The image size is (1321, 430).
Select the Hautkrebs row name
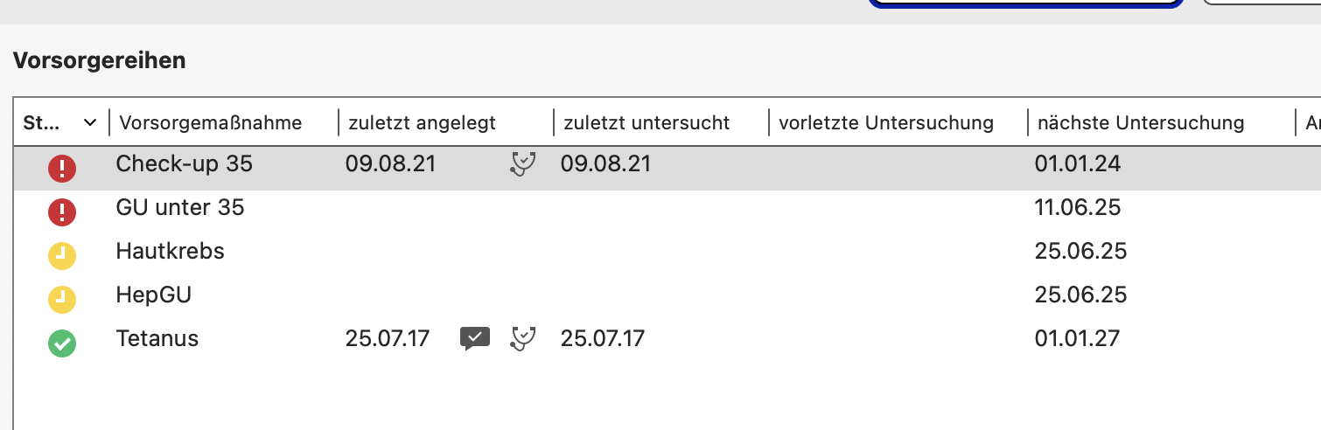tap(171, 252)
